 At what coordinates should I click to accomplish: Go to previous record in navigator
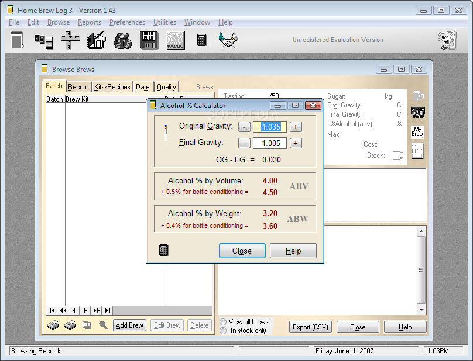click(x=74, y=310)
